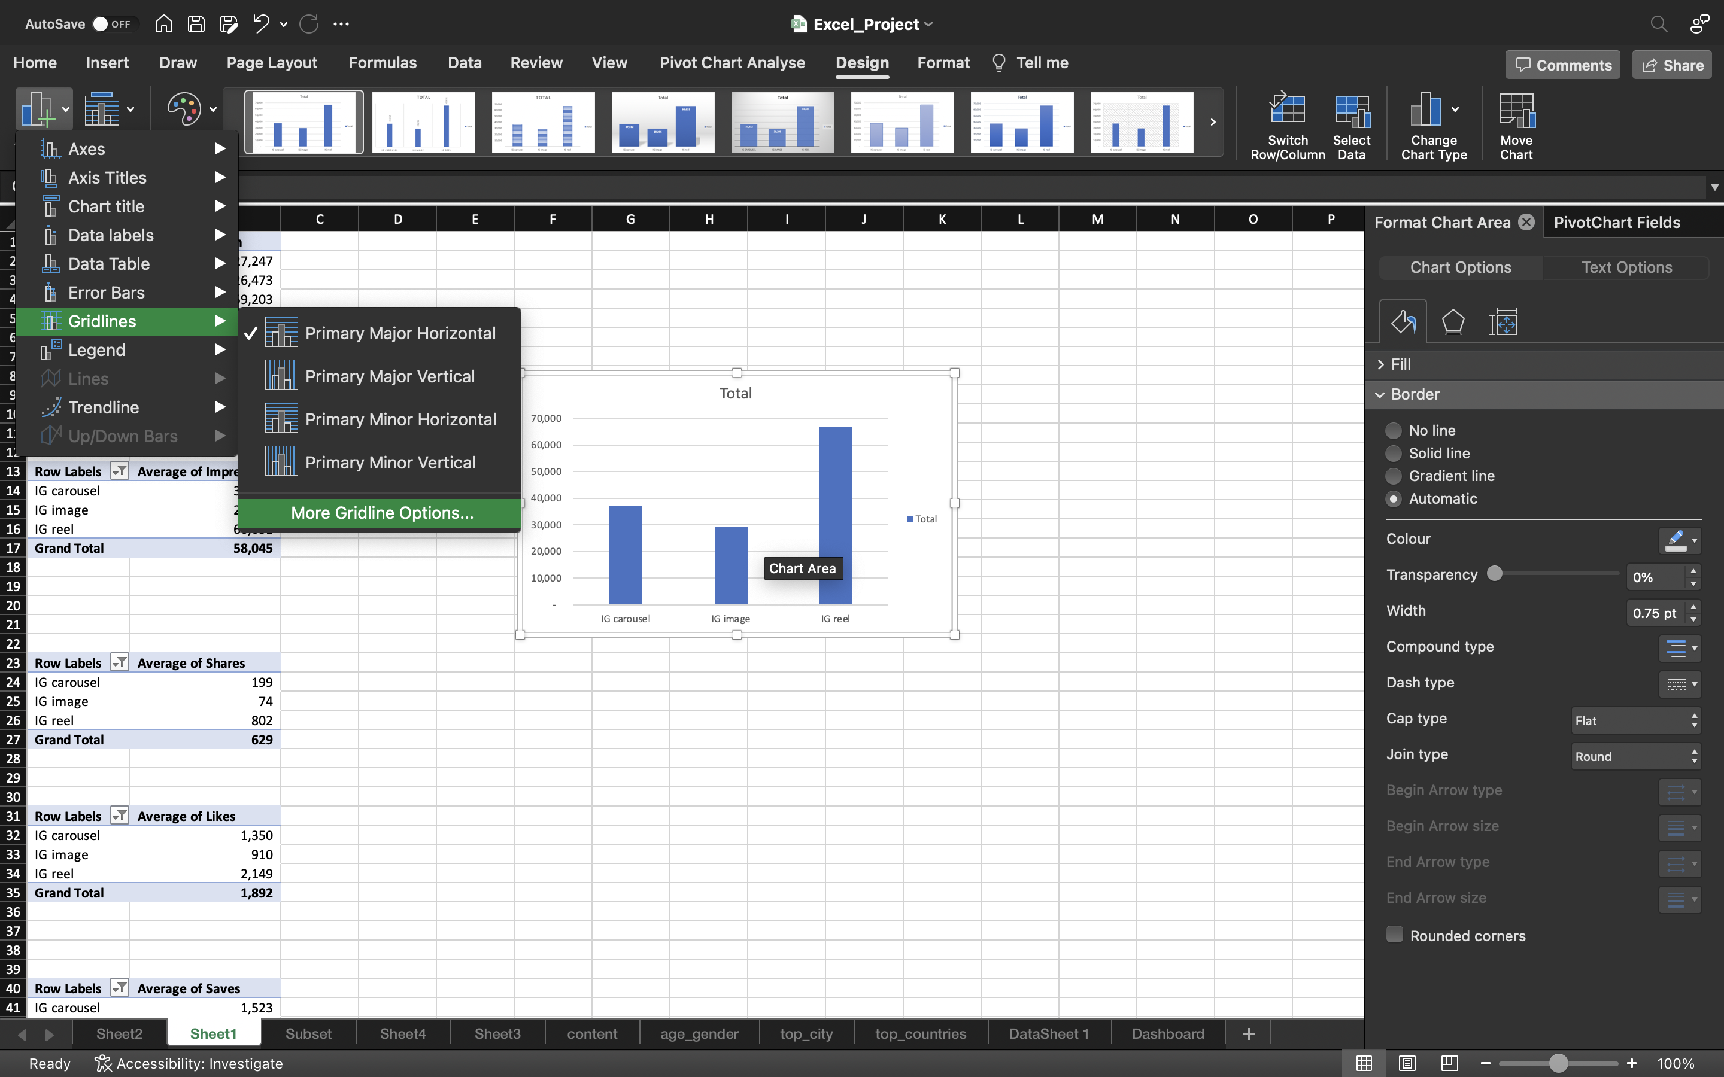Viewport: 1724px width, 1077px height.
Task: Click More Gridline Options
Action: coord(379,513)
